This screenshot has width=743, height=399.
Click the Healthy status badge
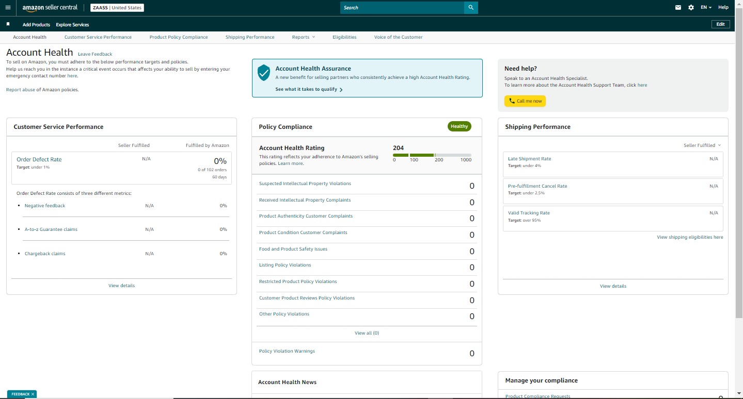pyautogui.click(x=459, y=126)
